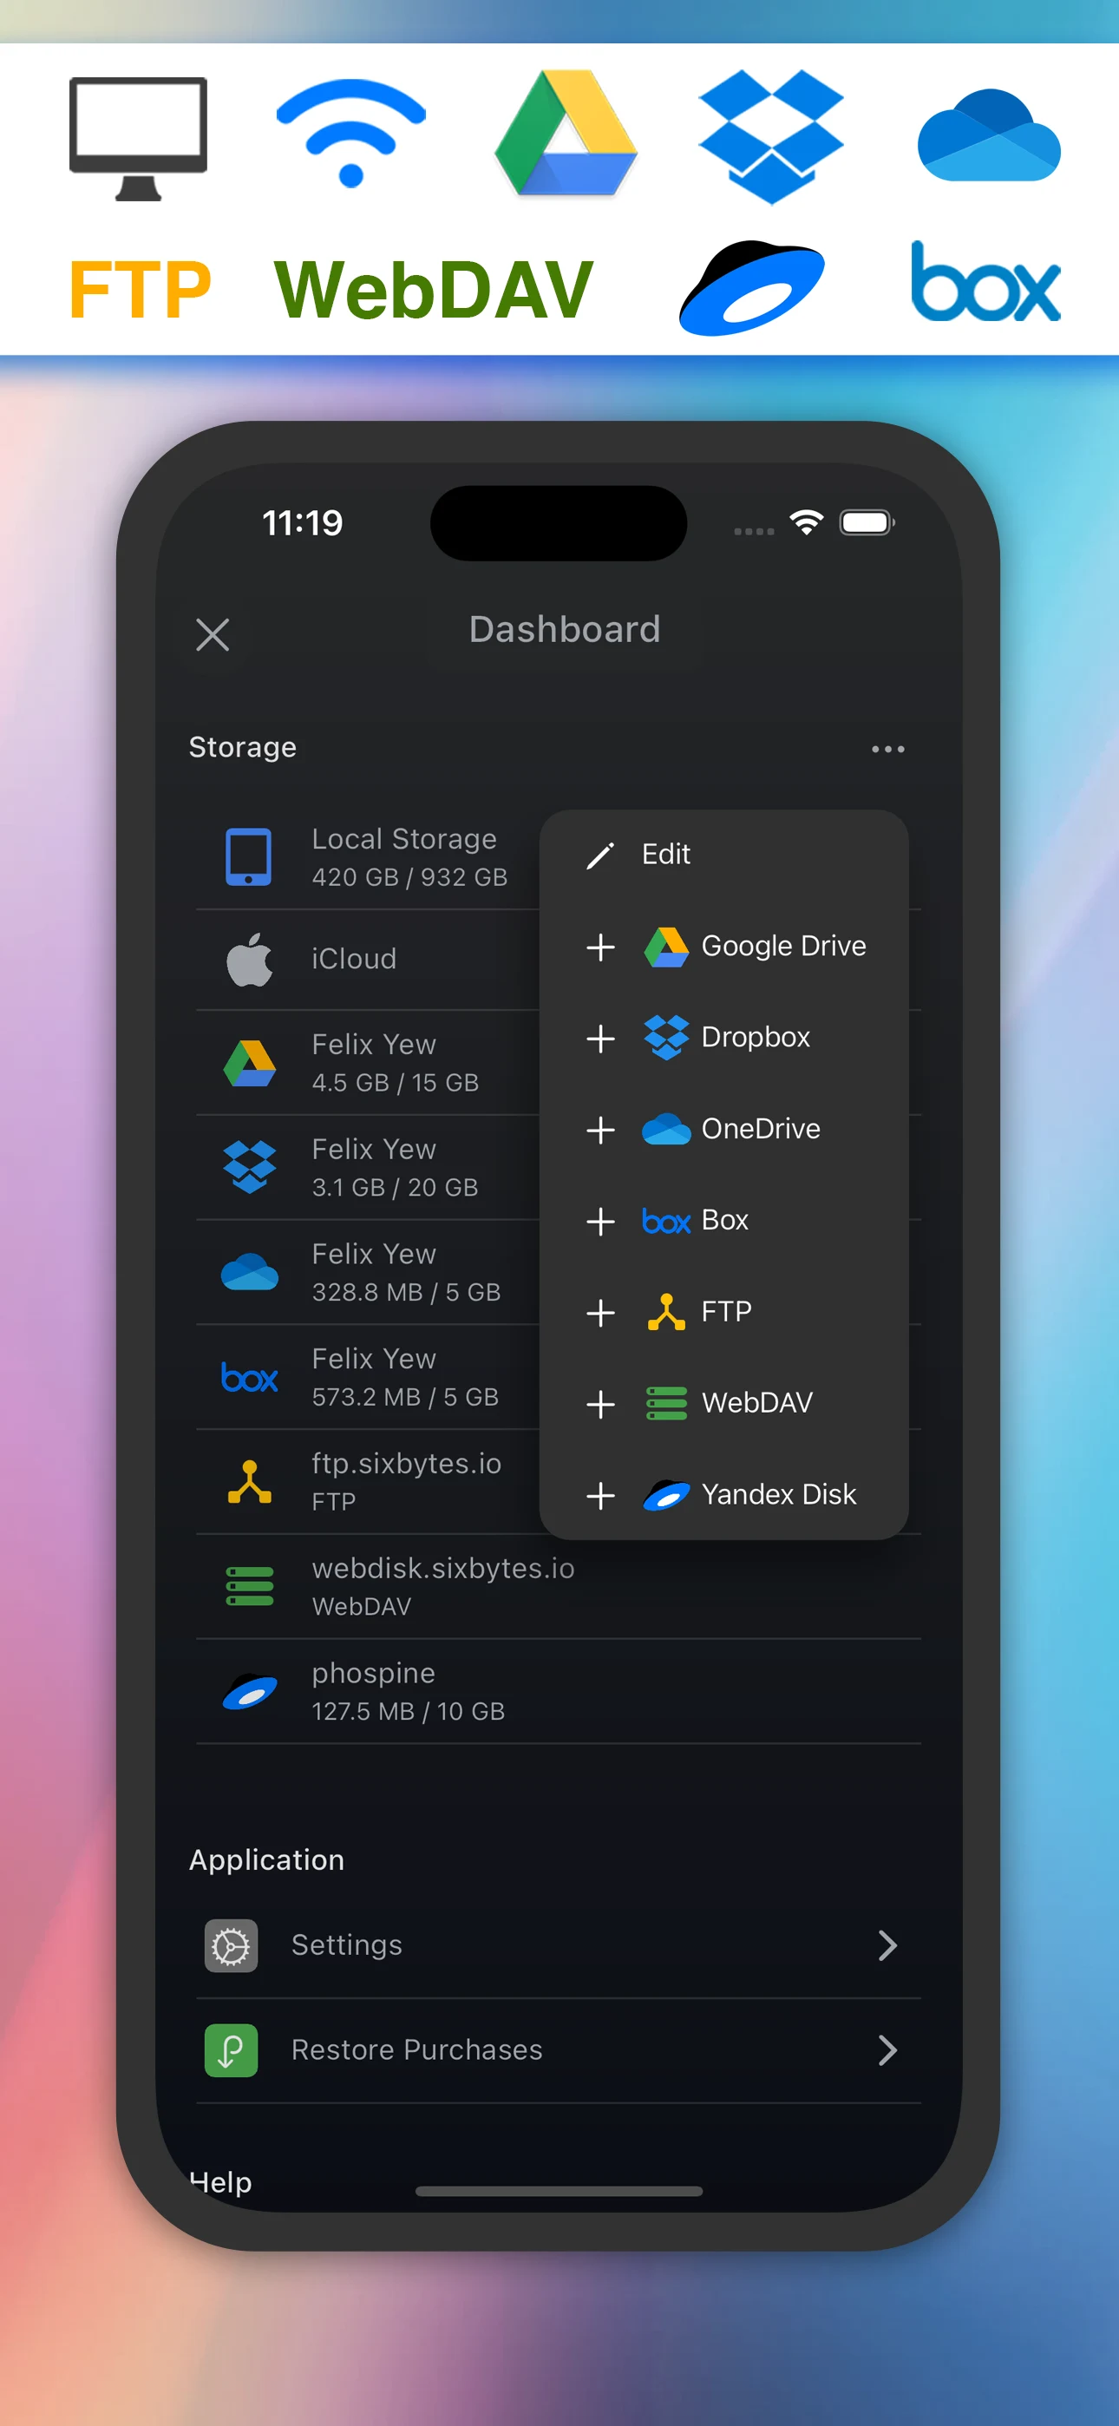Viewport: 1119px width, 2426px height.
Task: Tap Box icon beside 573.2 MB account
Action: click(x=250, y=1378)
